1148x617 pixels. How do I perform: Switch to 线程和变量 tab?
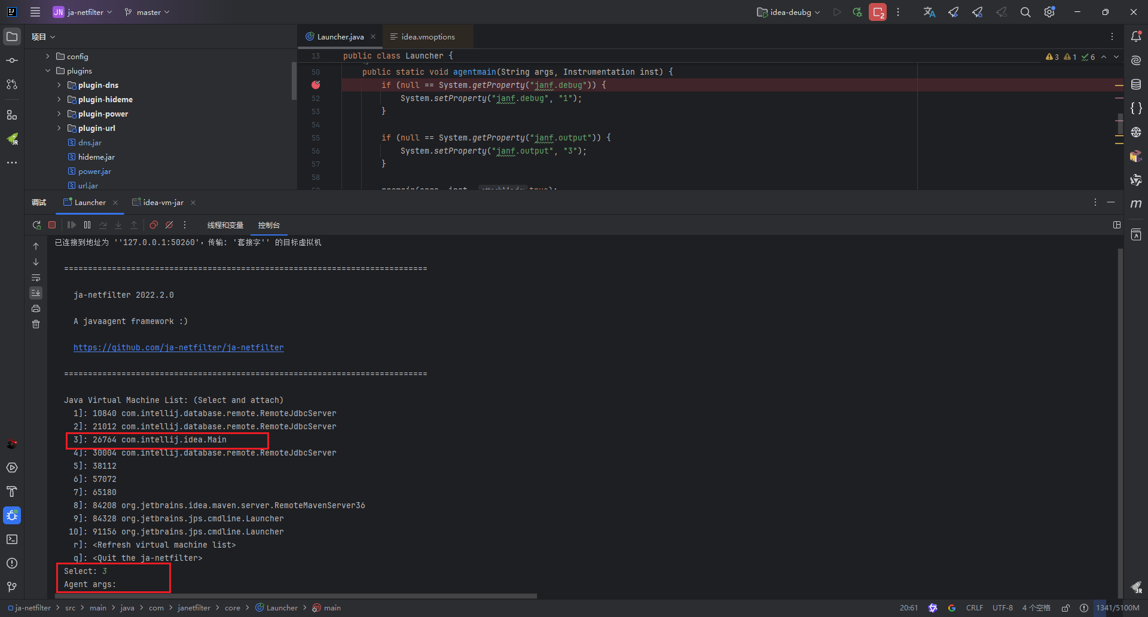coord(225,225)
